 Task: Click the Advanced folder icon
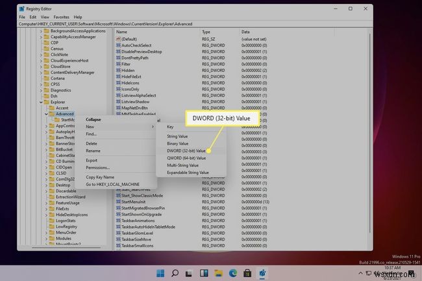52,114
